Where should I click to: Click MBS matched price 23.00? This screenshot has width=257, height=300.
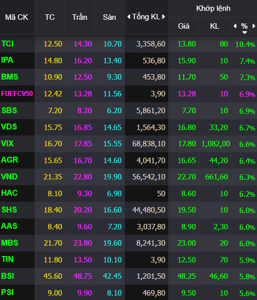pyautogui.click(x=187, y=243)
